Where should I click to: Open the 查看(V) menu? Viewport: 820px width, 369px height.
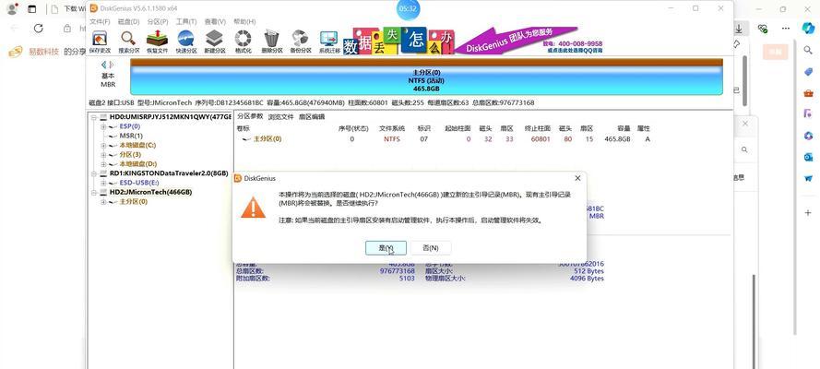[x=215, y=21]
